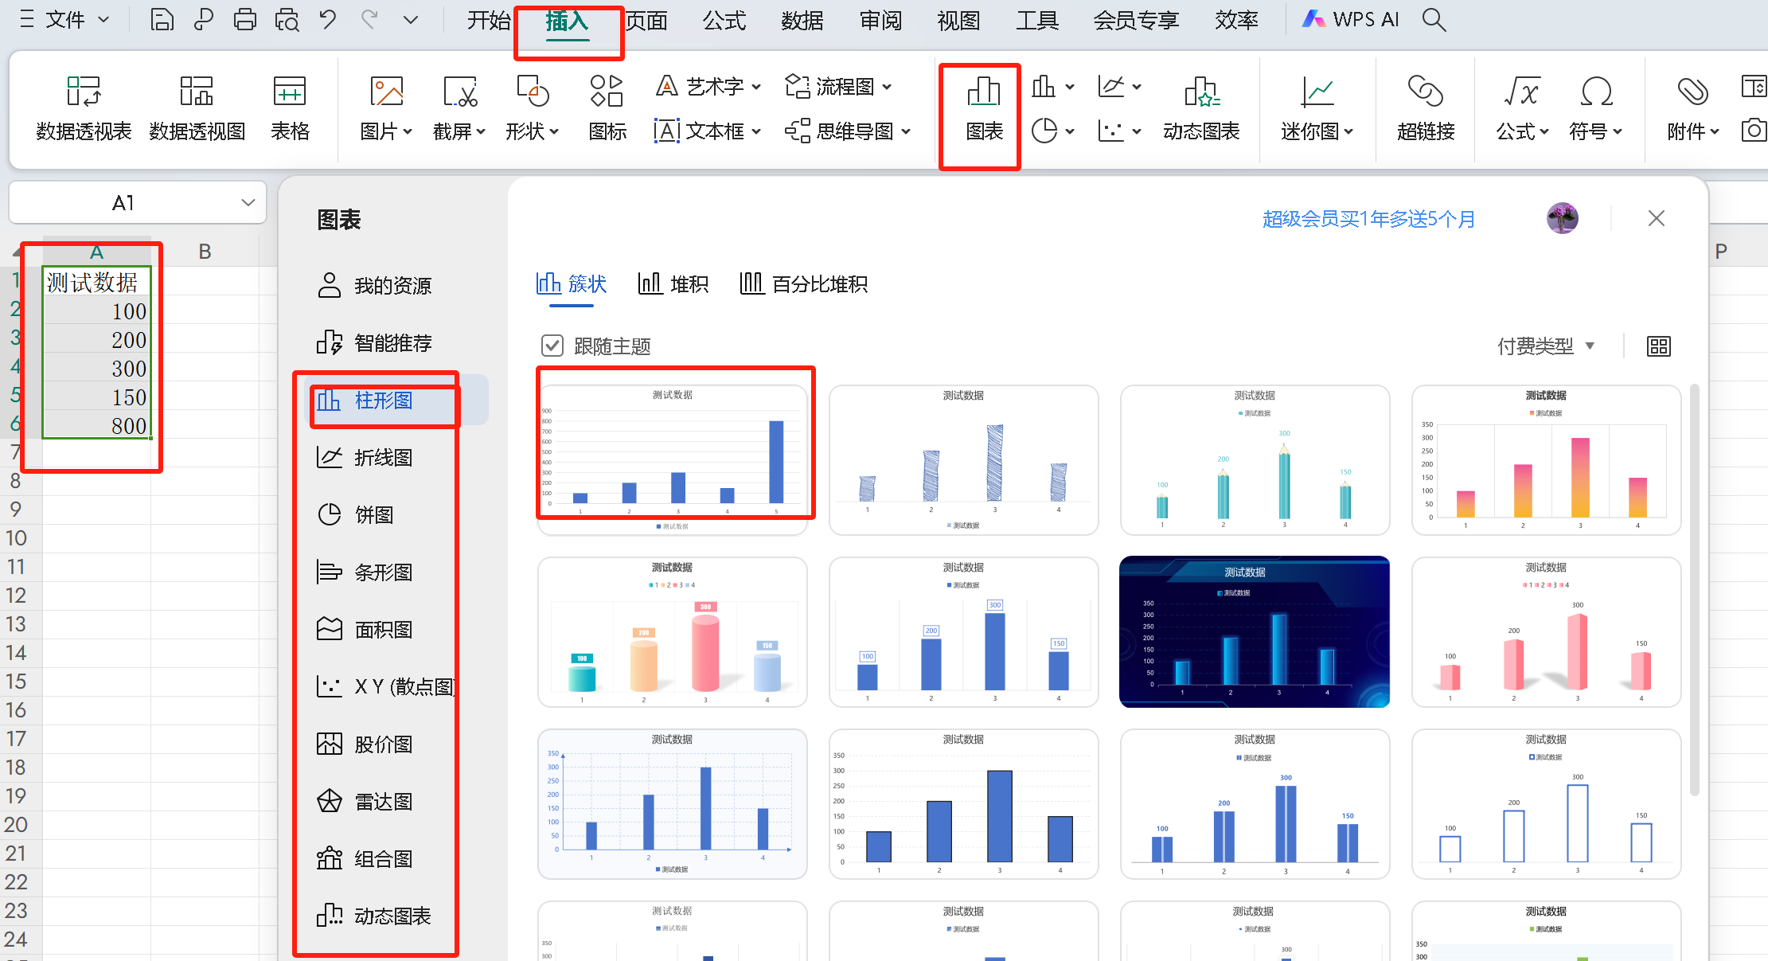The height and width of the screenshot is (961, 1768).
Task: Select cell containing 测试数据
Action: click(x=96, y=282)
